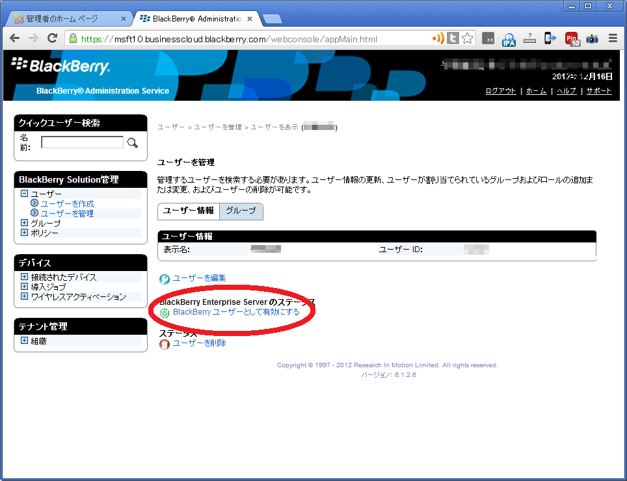The width and height of the screenshot is (627, 481).
Task: Click the ホーム link in header
Action: click(x=536, y=91)
